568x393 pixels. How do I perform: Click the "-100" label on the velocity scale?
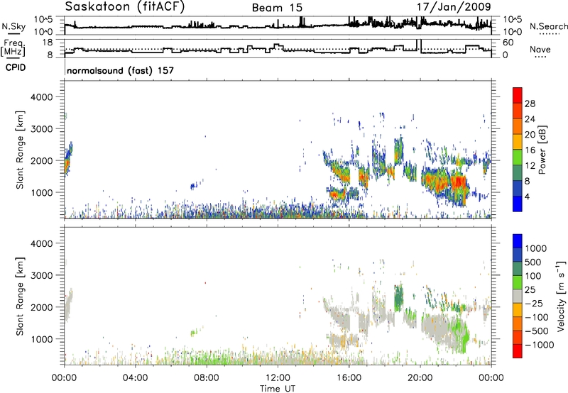[537, 317]
